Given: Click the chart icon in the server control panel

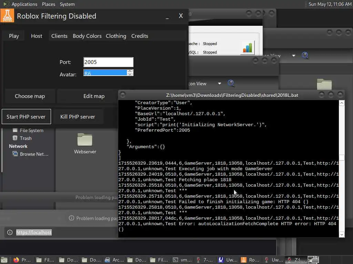Looking at the screenshot, I should pyautogui.click(x=248, y=47).
